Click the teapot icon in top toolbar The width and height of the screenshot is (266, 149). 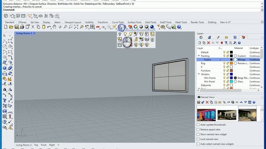click(x=12, y=16)
